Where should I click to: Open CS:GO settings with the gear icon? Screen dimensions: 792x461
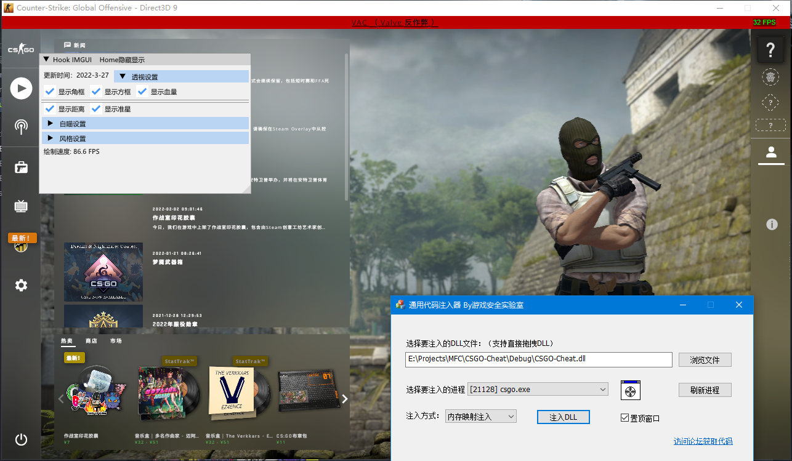pyautogui.click(x=21, y=285)
